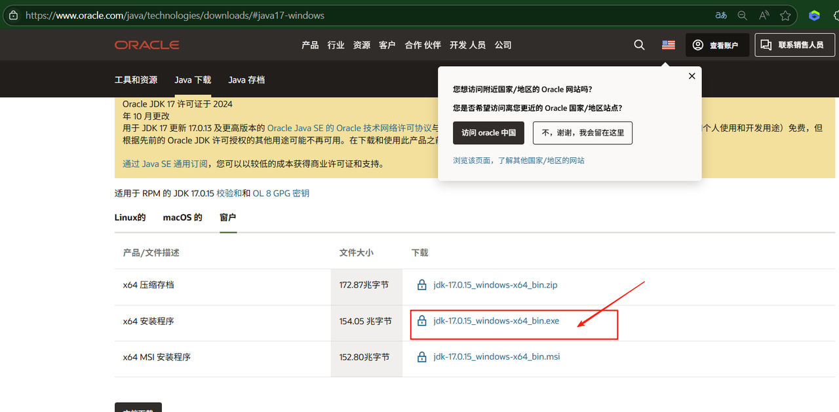
Task: Click the URL address bar
Action: coord(328,15)
